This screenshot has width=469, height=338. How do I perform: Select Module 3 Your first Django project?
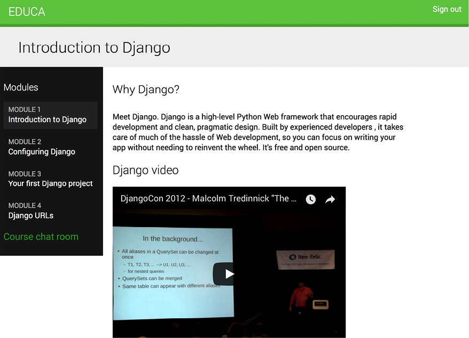click(50, 179)
